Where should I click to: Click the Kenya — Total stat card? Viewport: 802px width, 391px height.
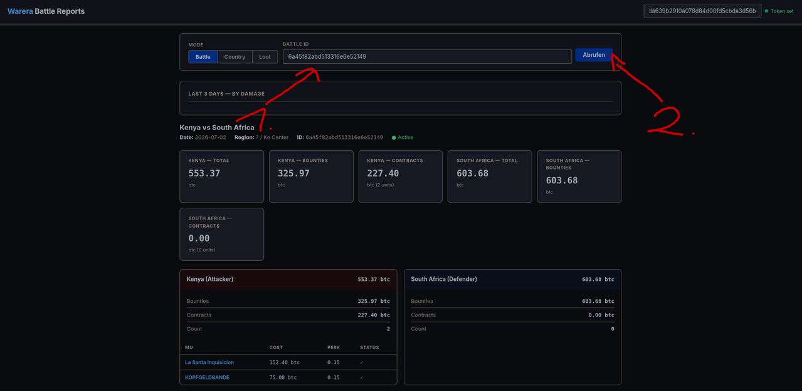(x=221, y=176)
